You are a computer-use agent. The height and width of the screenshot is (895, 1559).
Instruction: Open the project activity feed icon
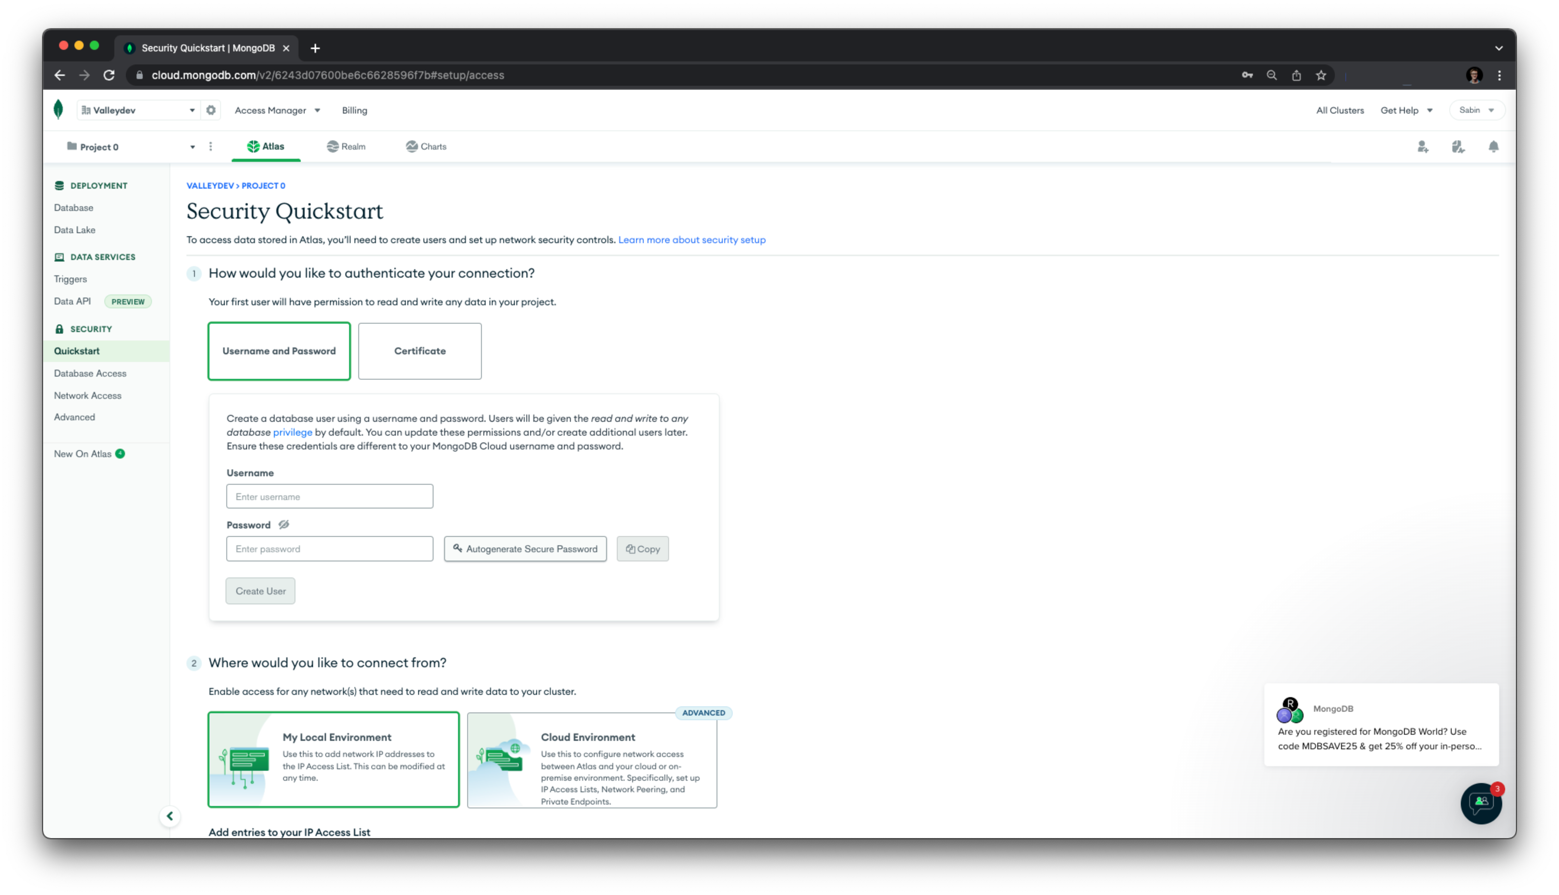tap(1458, 146)
